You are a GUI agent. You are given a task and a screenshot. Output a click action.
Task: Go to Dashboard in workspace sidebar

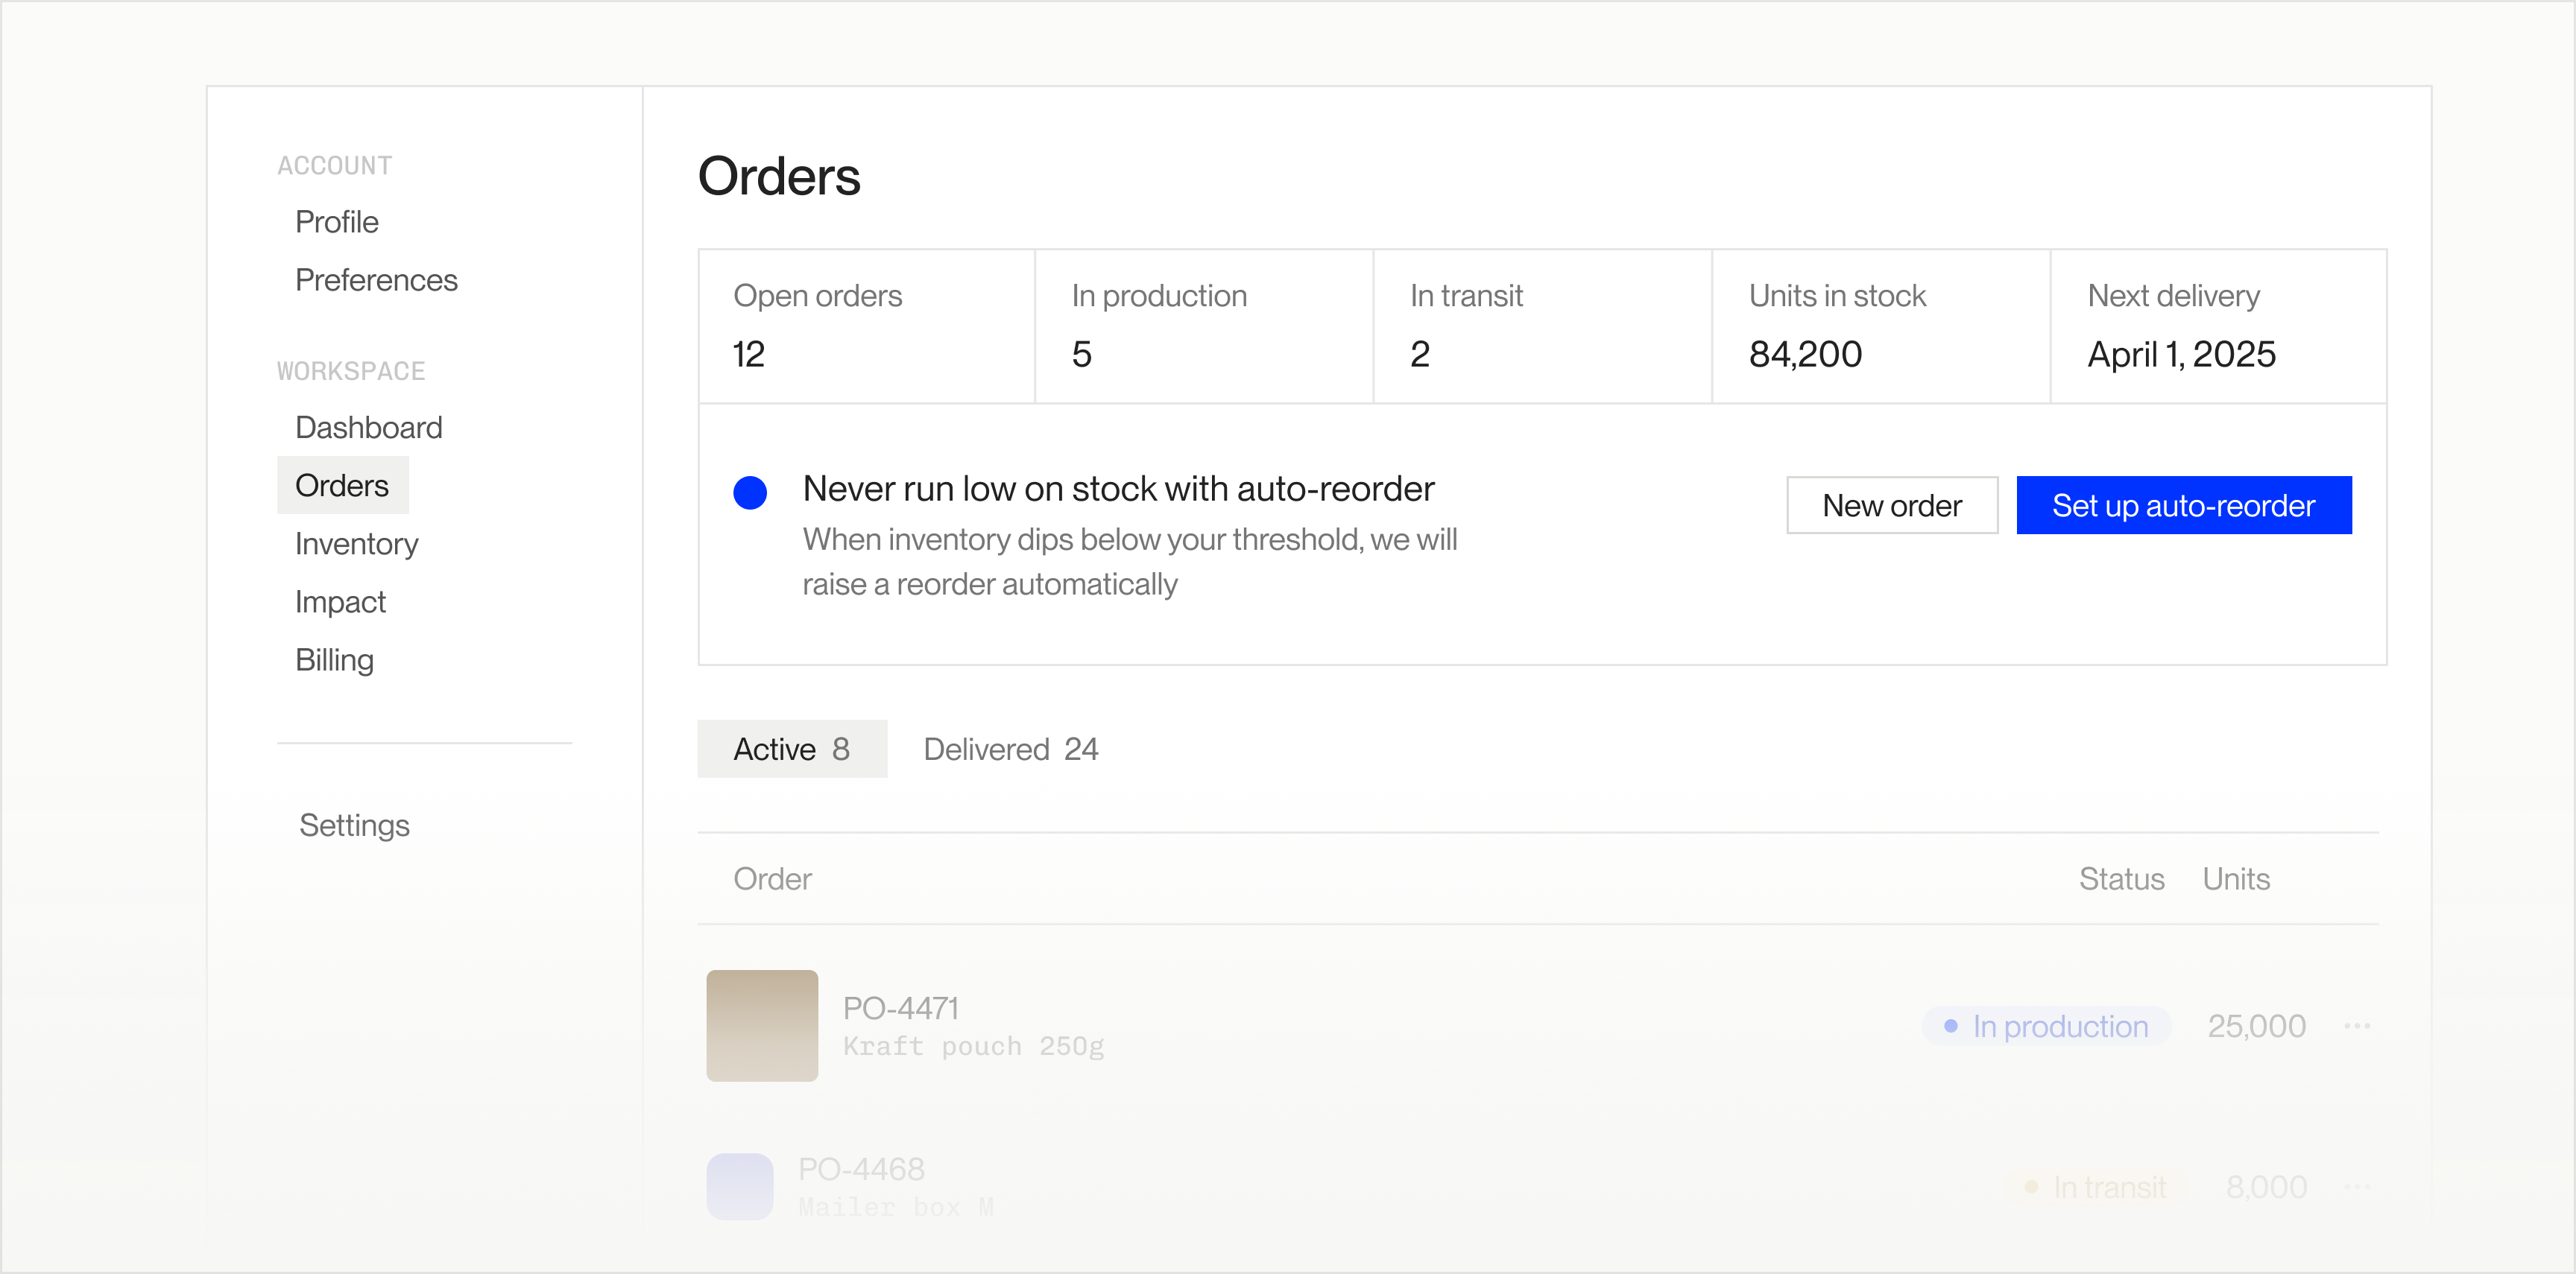tap(368, 428)
